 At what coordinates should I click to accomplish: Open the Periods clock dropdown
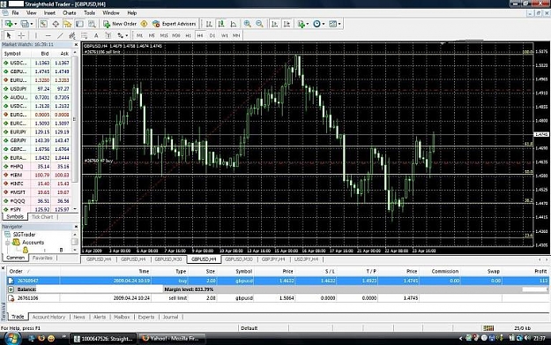click(x=318, y=24)
